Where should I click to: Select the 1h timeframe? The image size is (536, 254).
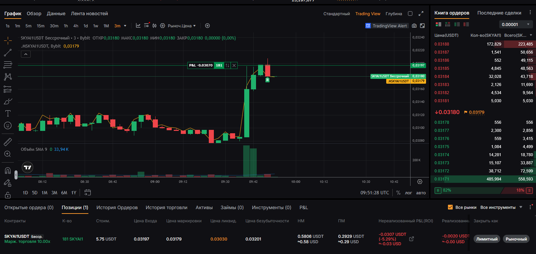point(66,26)
